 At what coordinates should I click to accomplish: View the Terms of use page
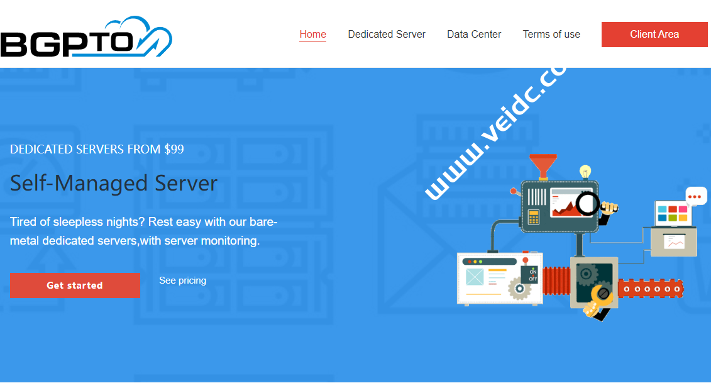551,34
